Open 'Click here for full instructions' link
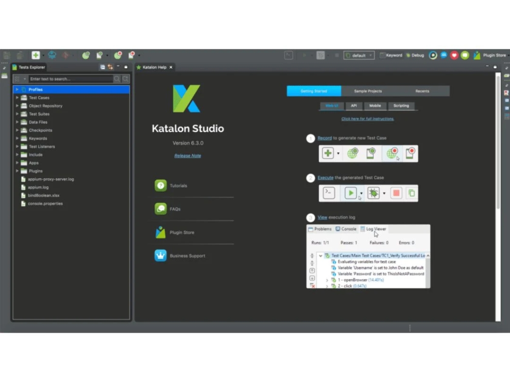Image resolution: width=510 pixels, height=382 pixels. [368, 119]
